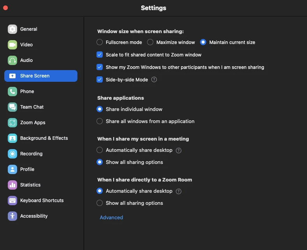Select Fullscreen mode radio button

click(x=100, y=42)
